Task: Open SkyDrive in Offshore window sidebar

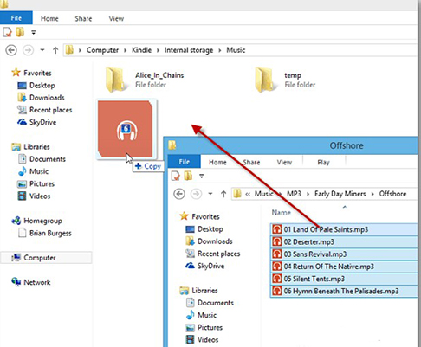Action: (x=204, y=266)
